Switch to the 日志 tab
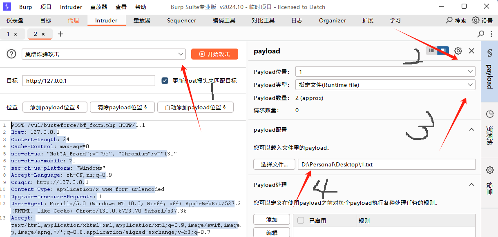498x237 pixels. click(x=297, y=20)
